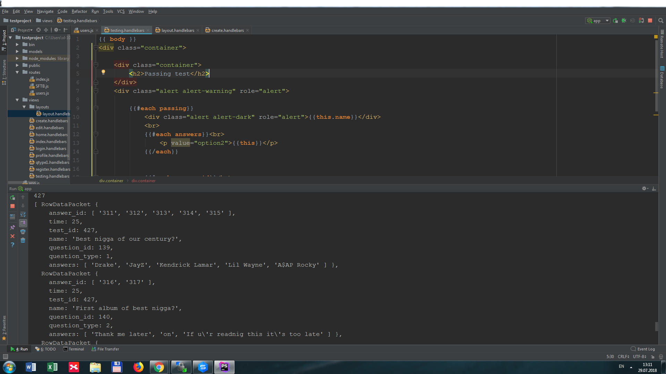Toggle tool window bars in status bar corner
The height and width of the screenshot is (374, 666).
pyautogui.click(x=5, y=357)
